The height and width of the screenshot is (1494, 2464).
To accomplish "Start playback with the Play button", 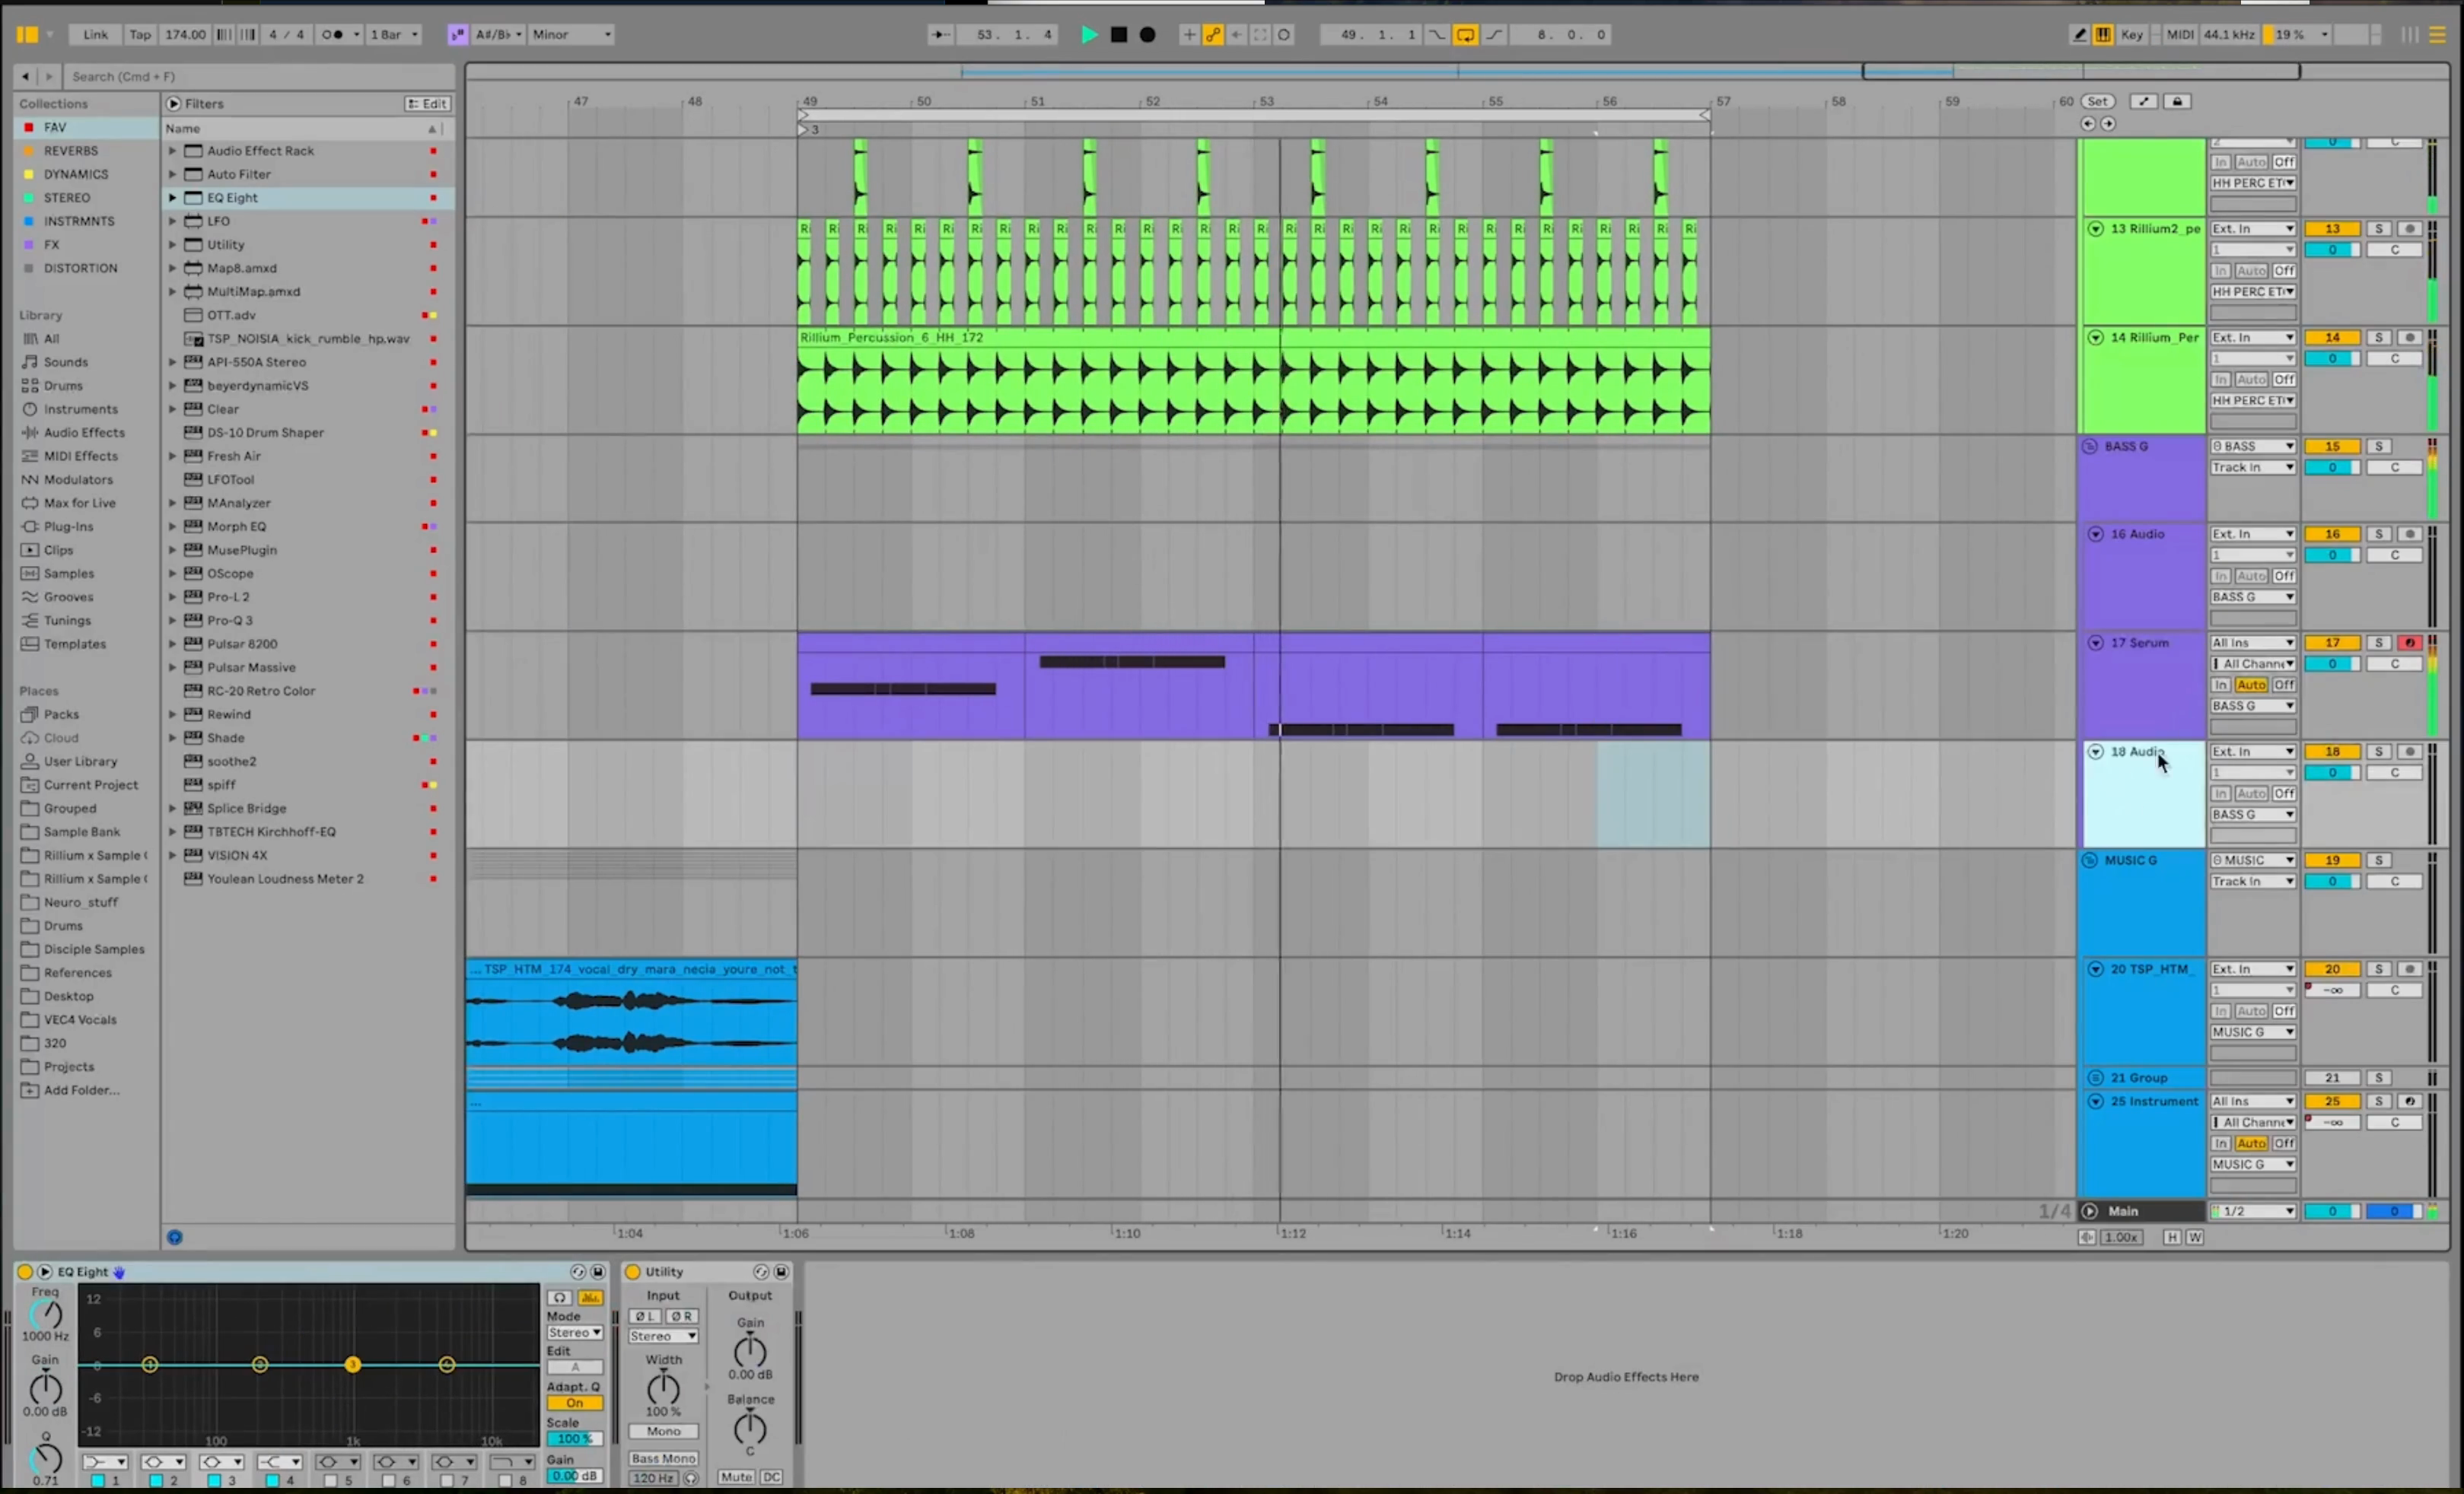I will [x=1089, y=34].
